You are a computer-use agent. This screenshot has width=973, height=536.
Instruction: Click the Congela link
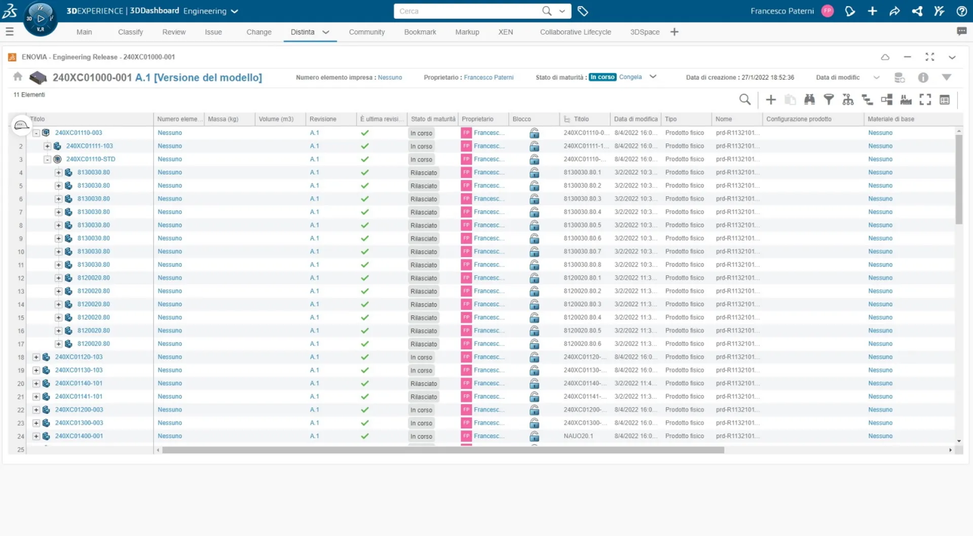[630, 77]
